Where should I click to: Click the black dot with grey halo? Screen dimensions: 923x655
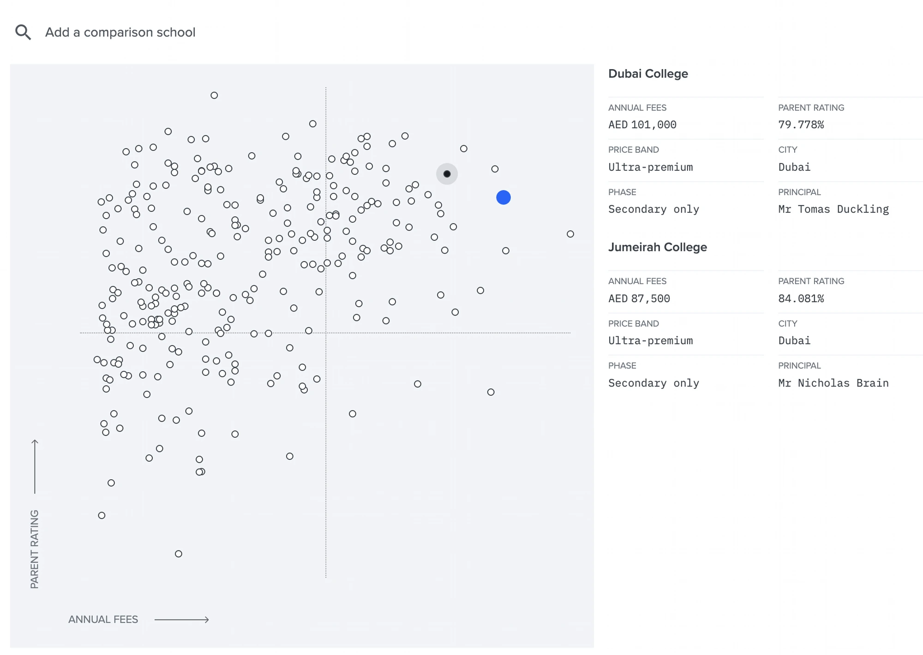pos(447,174)
